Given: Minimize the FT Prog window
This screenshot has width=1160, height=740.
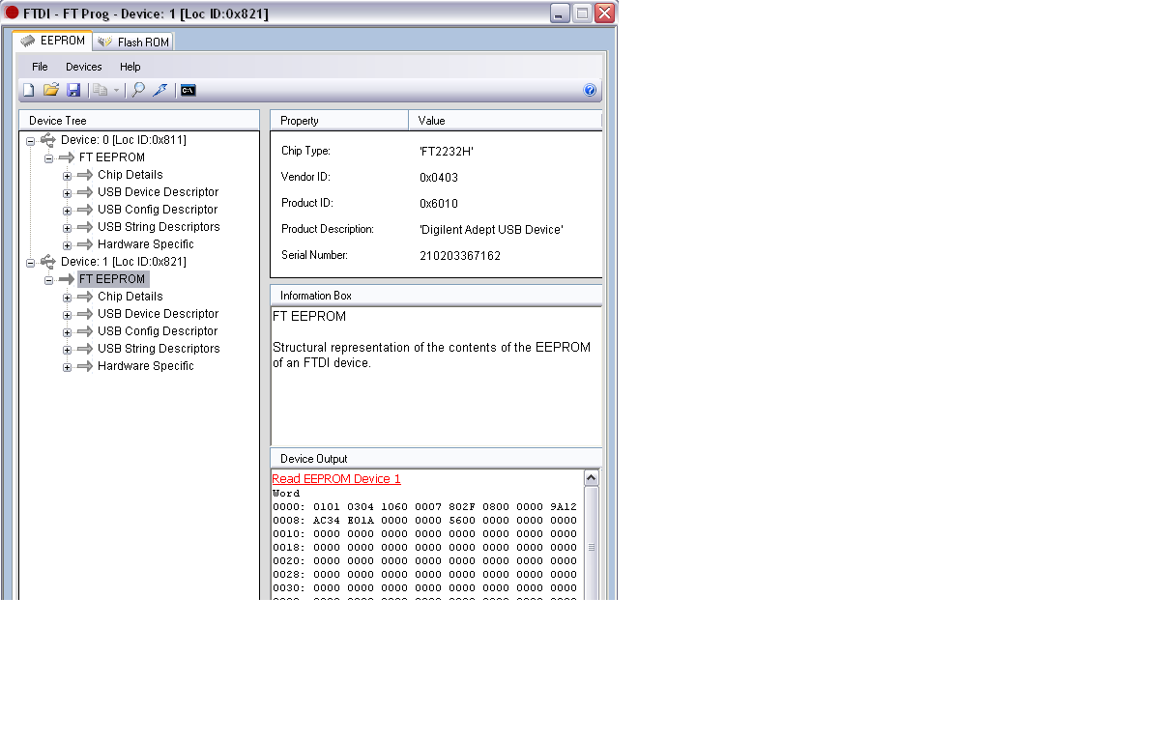Looking at the screenshot, I should 561,13.
